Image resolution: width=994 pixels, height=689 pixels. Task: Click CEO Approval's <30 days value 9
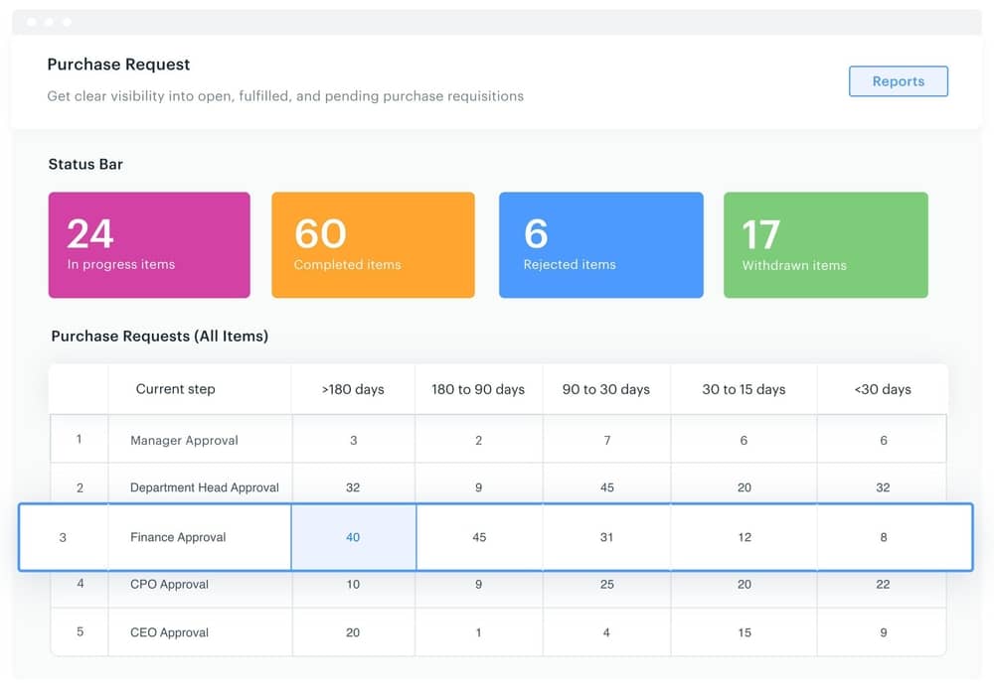click(883, 632)
